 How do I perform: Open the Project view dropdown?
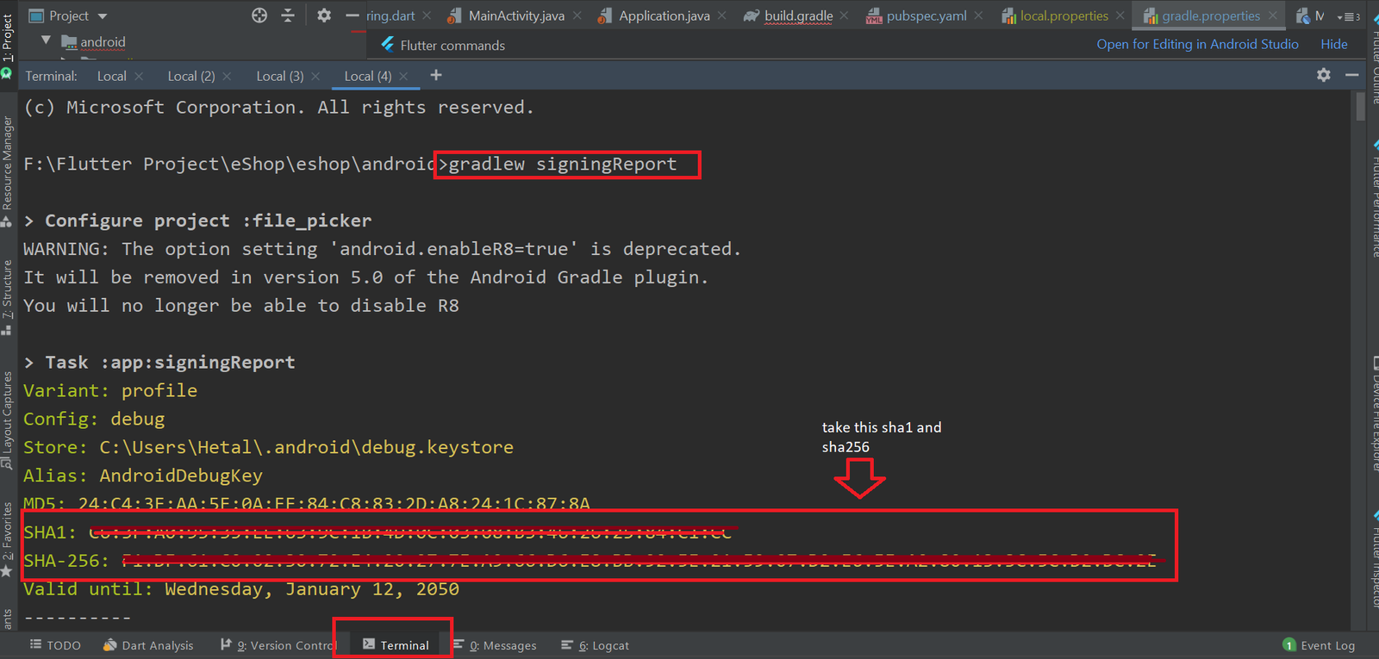[x=103, y=16]
